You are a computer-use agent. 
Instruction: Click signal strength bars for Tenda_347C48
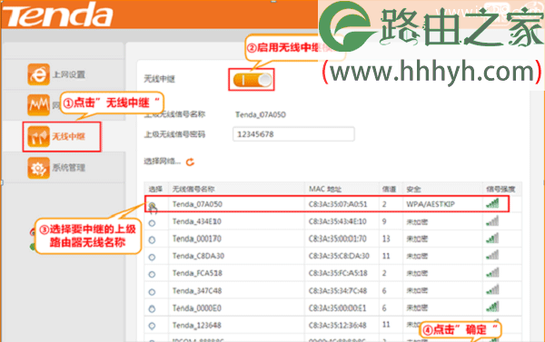click(x=492, y=289)
